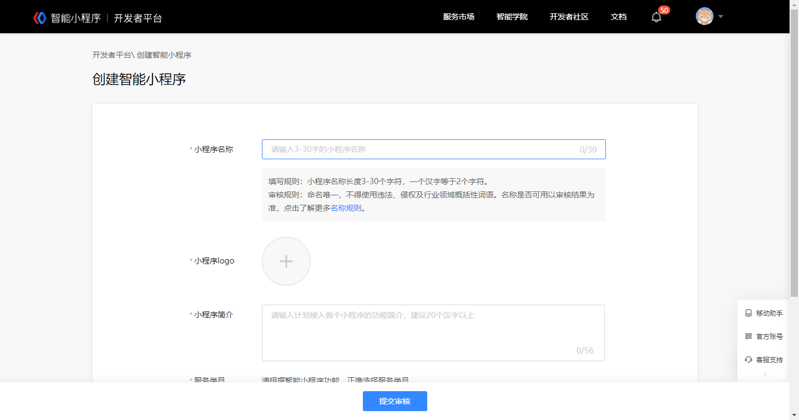Open 官方账号 QR code option
799x420 pixels.
click(763, 337)
